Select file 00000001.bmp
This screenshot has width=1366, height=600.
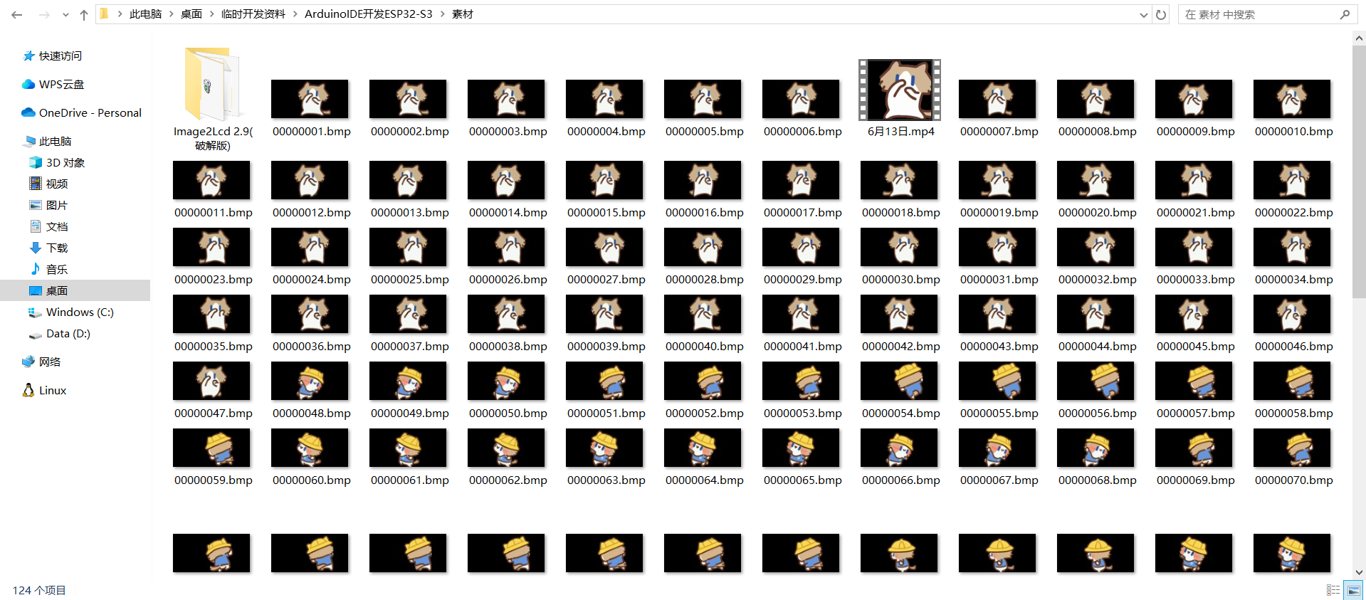click(310, 108)
